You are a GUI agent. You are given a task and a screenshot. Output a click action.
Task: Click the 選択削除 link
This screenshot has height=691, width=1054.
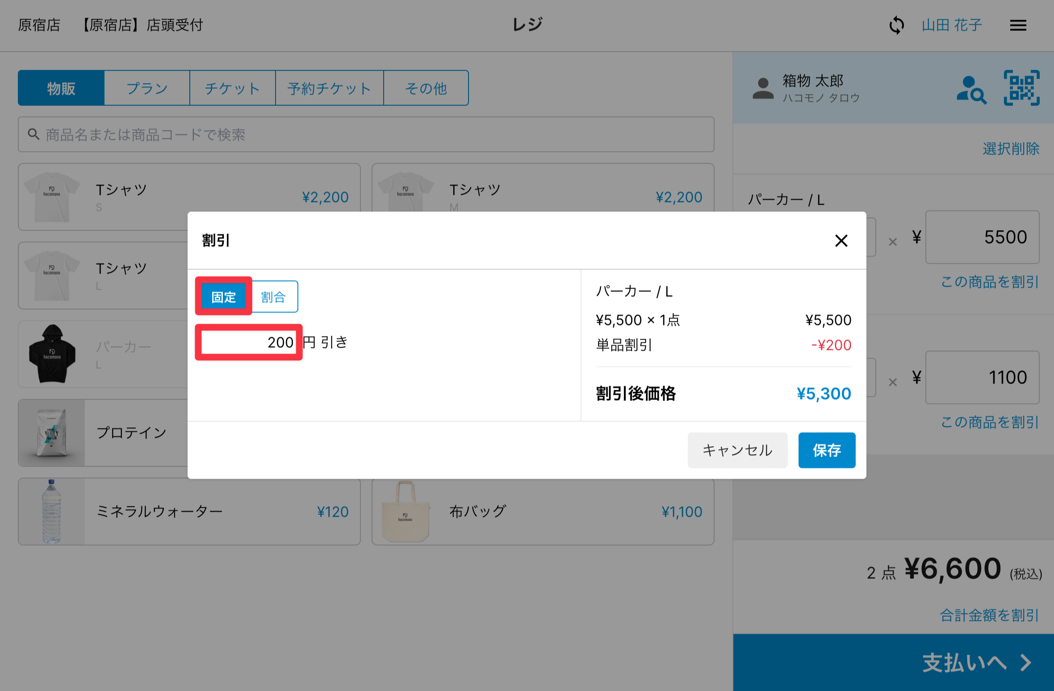click(x=1010, y=148)
